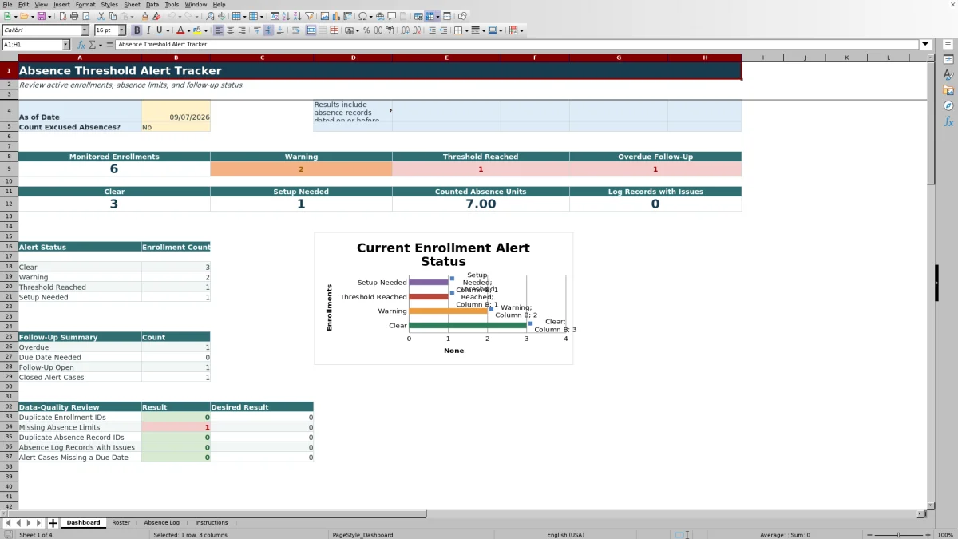Click the Sort Descending icon

coord(297,16)
